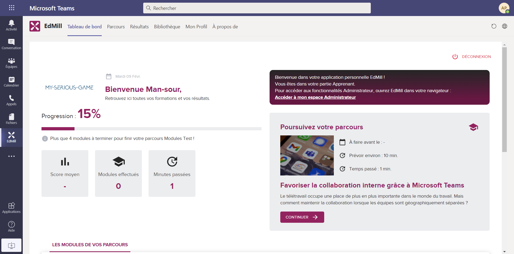The height and width of the screenshot is (254, 514).
Task: Open the Activité feed
Action: coord(11,25)
